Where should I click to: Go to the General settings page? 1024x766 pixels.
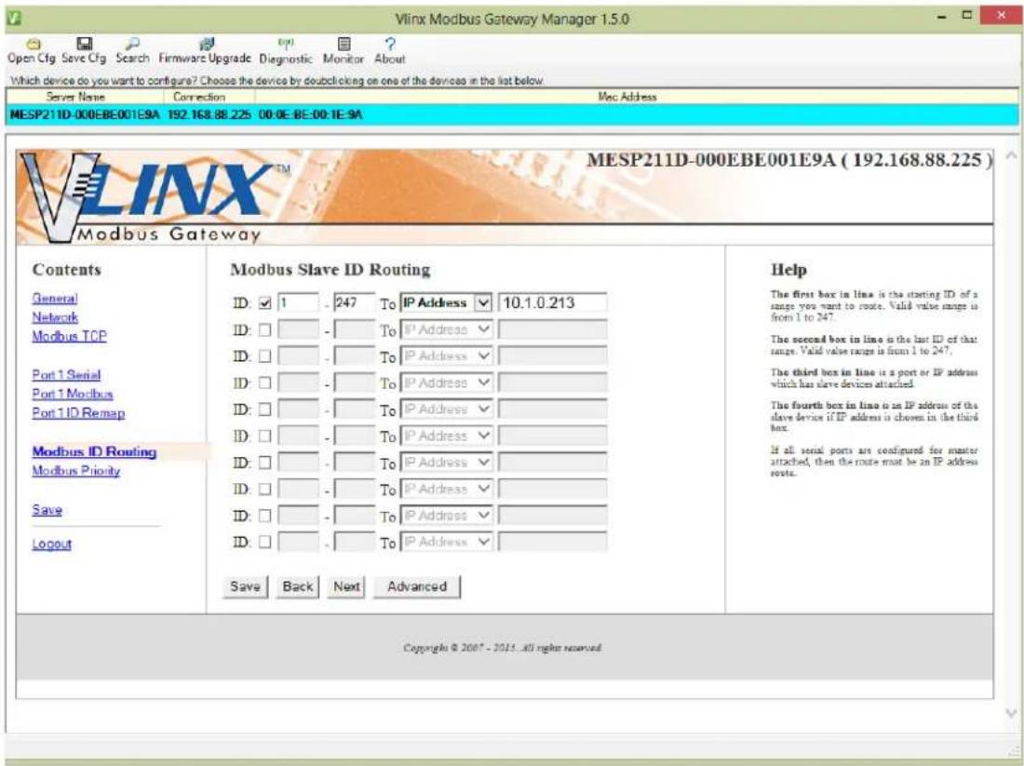[55, 299]
